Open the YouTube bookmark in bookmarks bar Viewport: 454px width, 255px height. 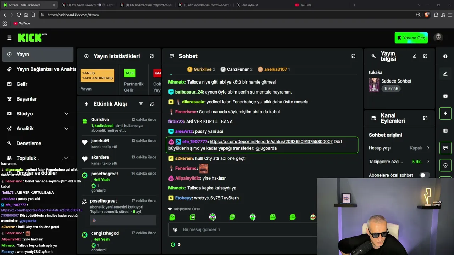tap(22, 23)
